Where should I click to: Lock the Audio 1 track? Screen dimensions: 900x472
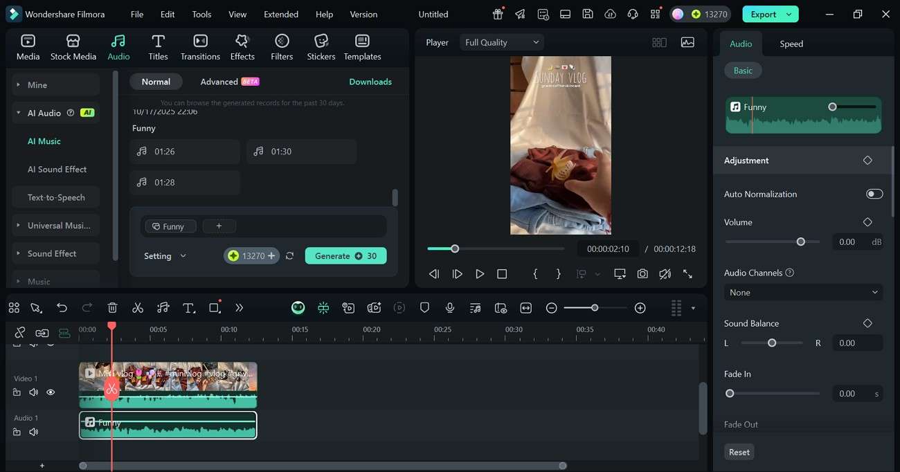click(x=17, y=432)
